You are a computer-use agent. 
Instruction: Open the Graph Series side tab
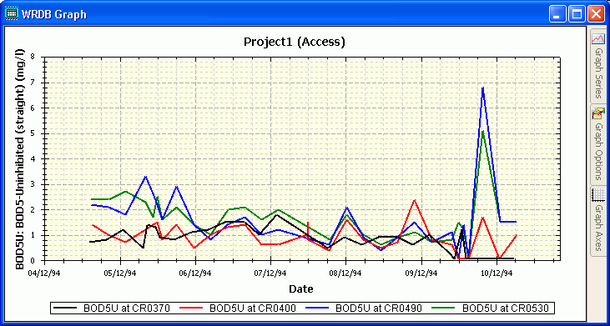[x=598, y=67]
